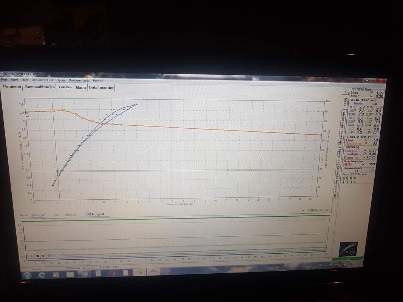Open Opera browser from the taskbar
The image size is (403, 302).
pyautogui.click(x=112, y=273)
